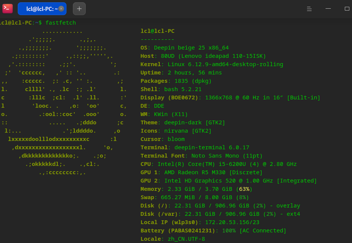The image size is (352, 243).
Task: Click Disk (/var) line ending "ext4"
Action: click(293, 214)
